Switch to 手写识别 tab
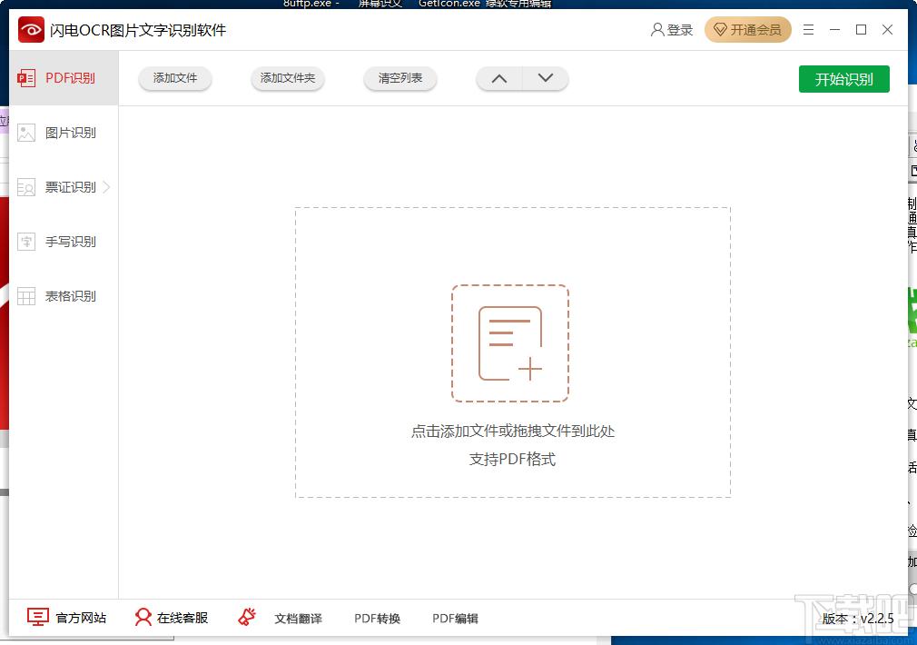Viewport: 917px width, 645px height. (64, 242)
